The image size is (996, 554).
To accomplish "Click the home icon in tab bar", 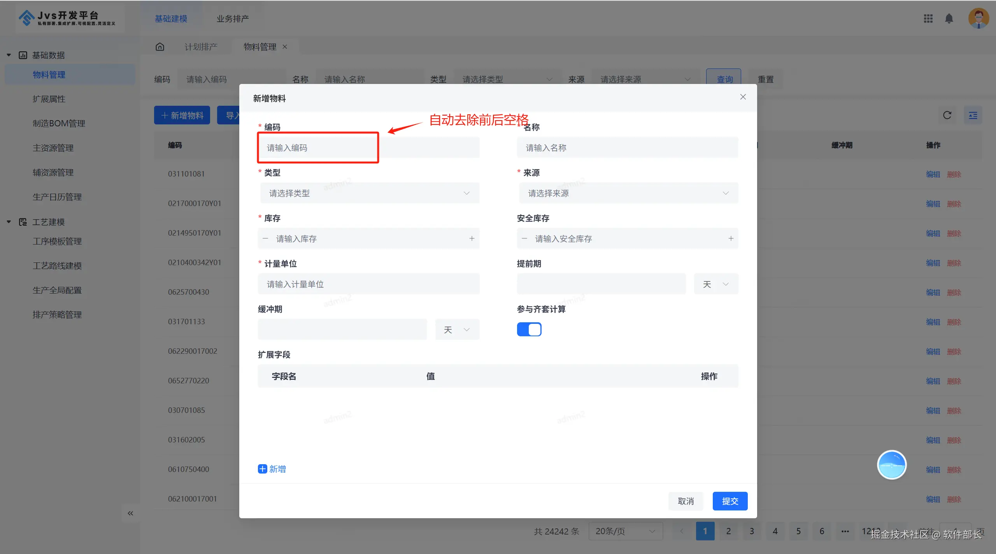I will tap(160, 47).
